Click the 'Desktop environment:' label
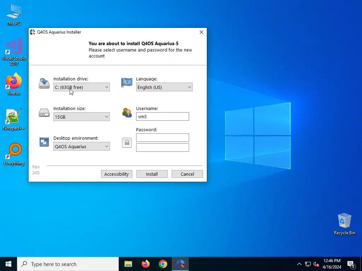Screen dimensions: 362x271 pyautogui.click(x=76, y=138)
